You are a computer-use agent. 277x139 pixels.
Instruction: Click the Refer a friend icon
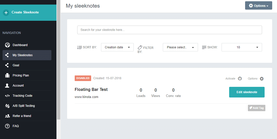click(x=7, y=116)
